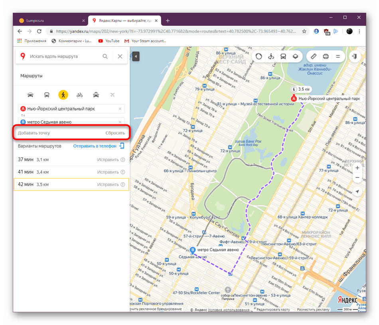Image resolution: width=379 pixels, height=325 pixels.
Task: Click the point B marker on map
Action: (x=193, y=250)
